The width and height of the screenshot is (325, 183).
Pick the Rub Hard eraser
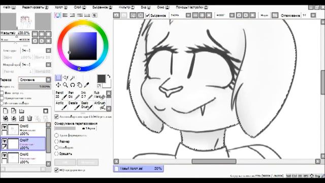click(100, 96)
